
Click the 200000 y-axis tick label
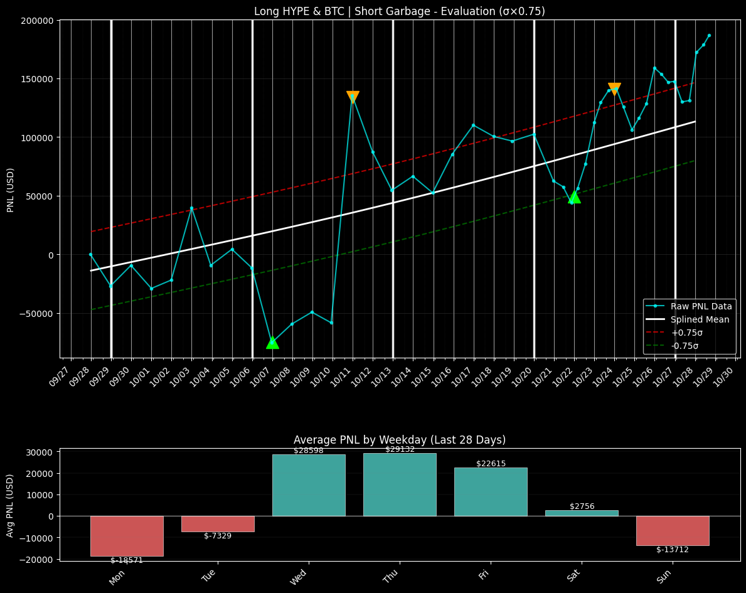click(39, 20)
